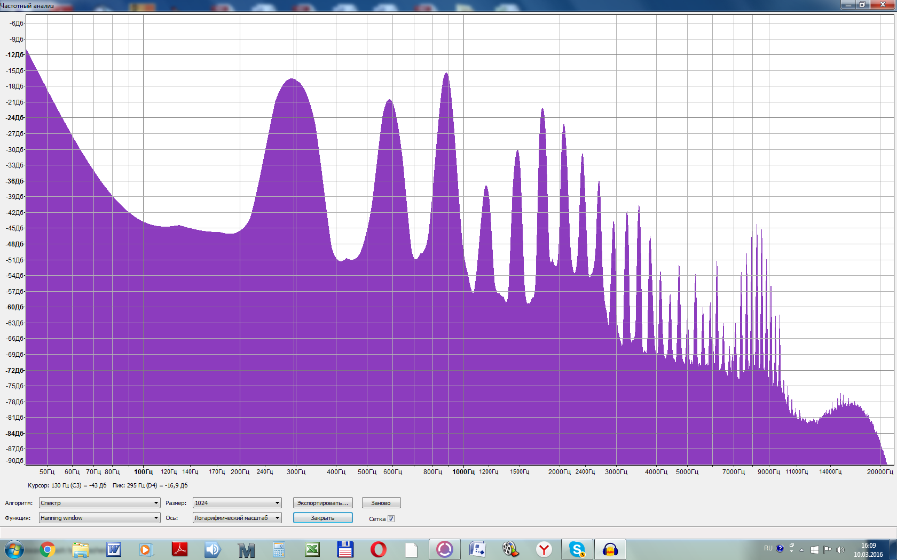Image resolution: width=897 pixels, height=560 pixels.
Task: Launch Opera browser from the taskbar
Action: pos(378,549)
